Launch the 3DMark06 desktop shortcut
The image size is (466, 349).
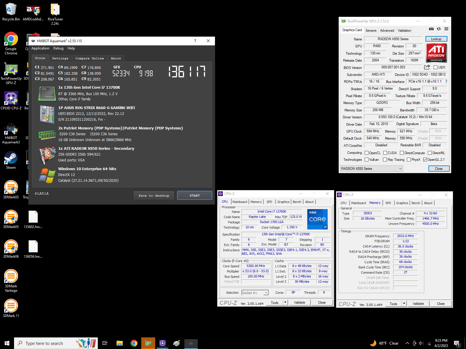click(11, 249)
